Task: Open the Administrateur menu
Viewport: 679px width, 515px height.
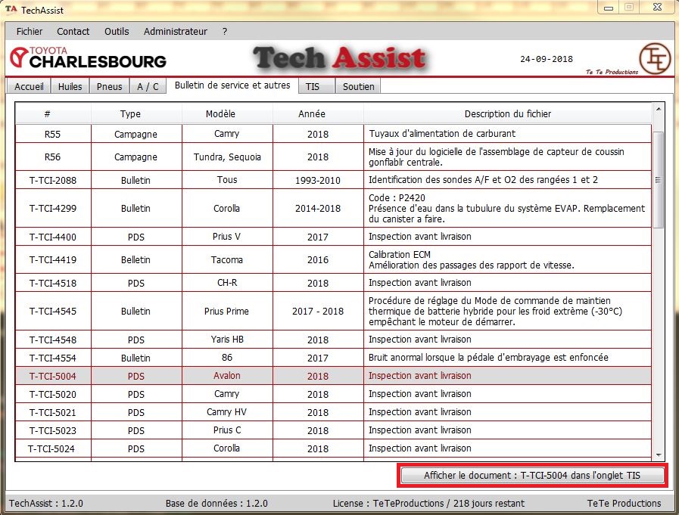Action: 175,32
